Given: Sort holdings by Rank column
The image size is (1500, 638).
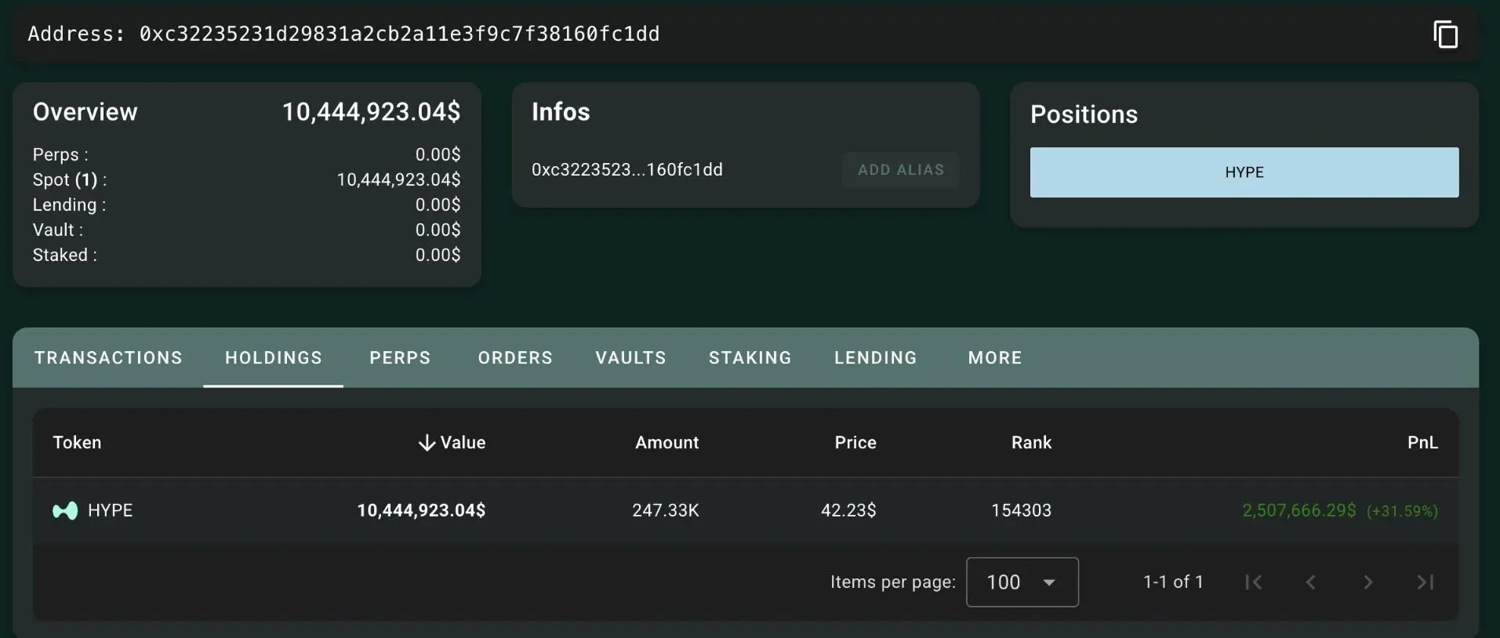Looking at the screenshot, I should [1031, 443].
